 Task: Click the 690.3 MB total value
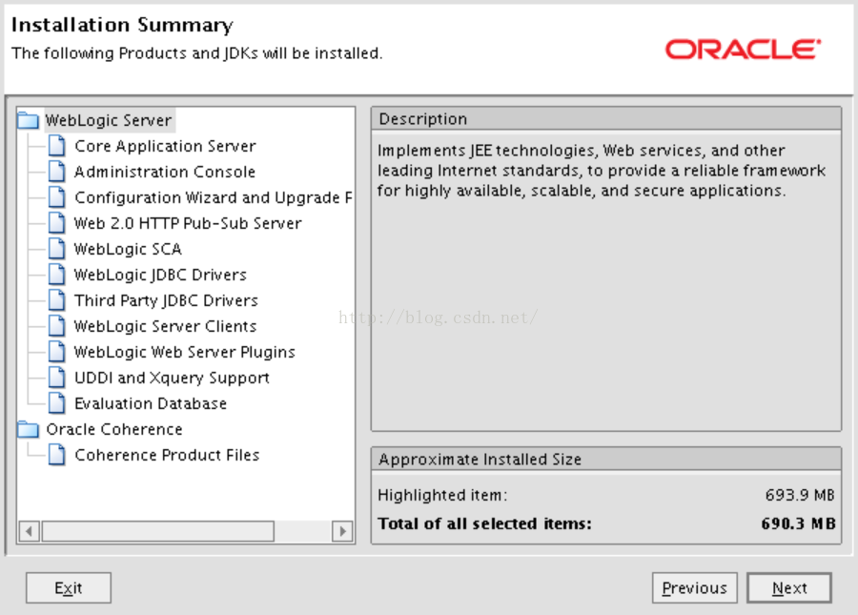[x=798, y=523]
